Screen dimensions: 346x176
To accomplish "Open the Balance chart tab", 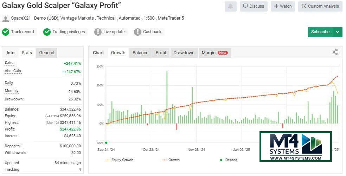I will point(140,53).
